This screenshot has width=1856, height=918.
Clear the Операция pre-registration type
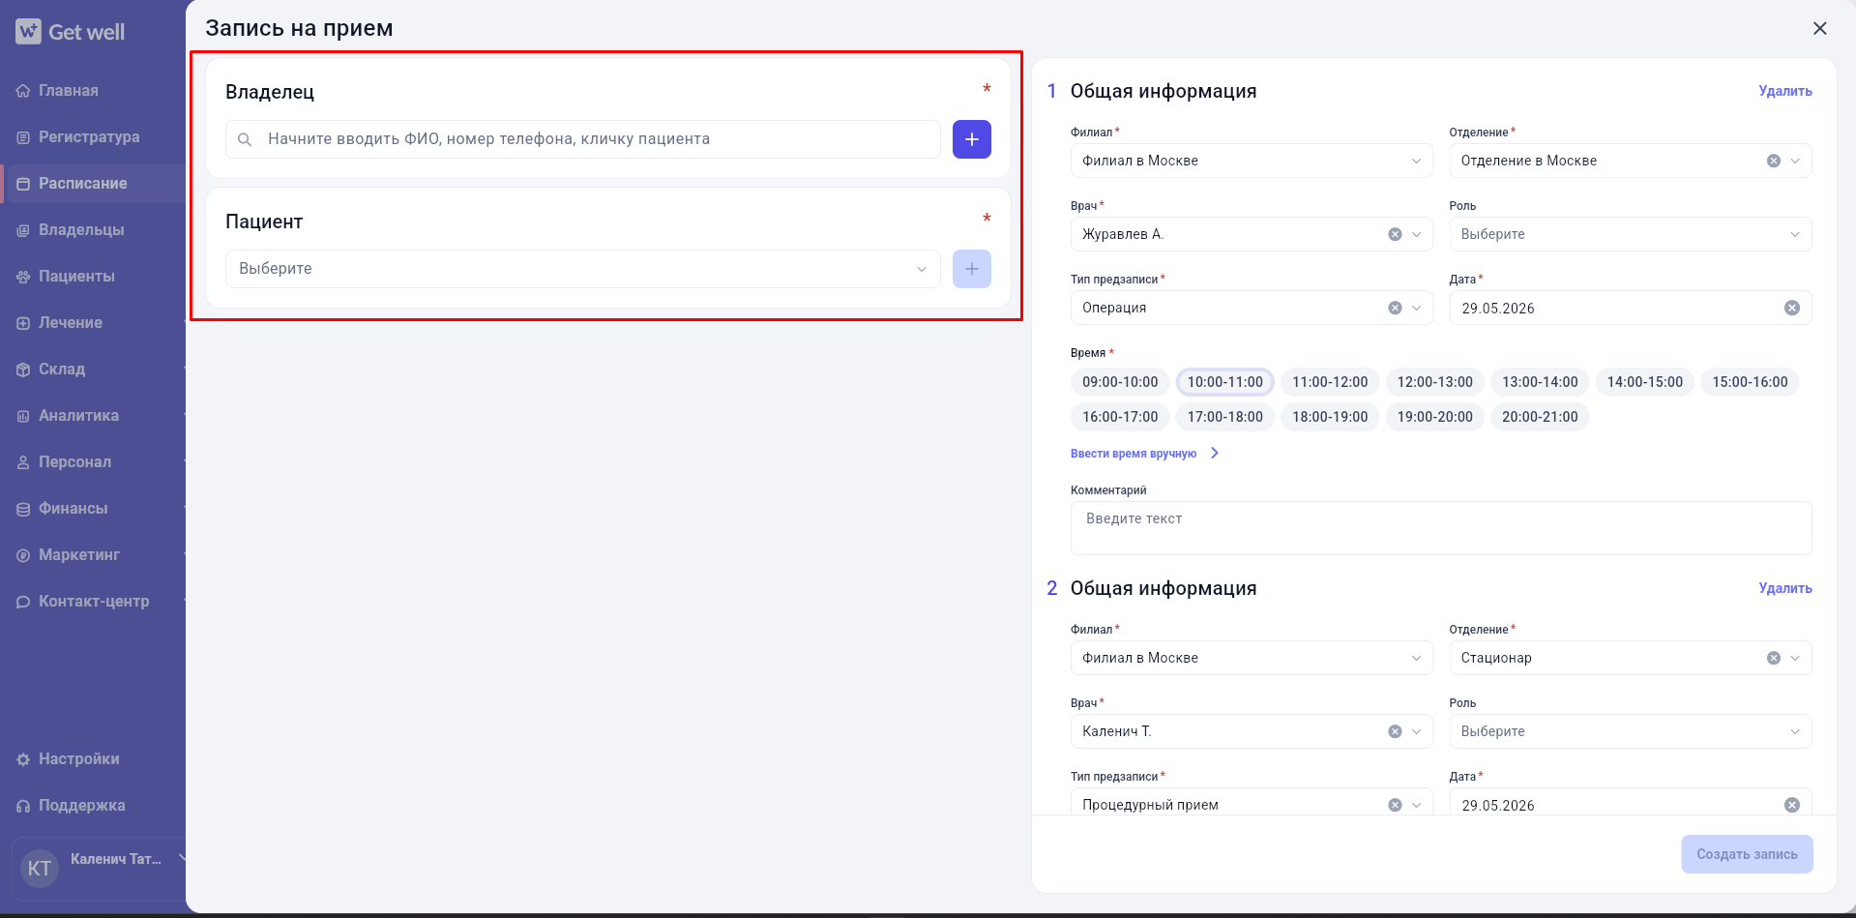[x=1395, y=308]
